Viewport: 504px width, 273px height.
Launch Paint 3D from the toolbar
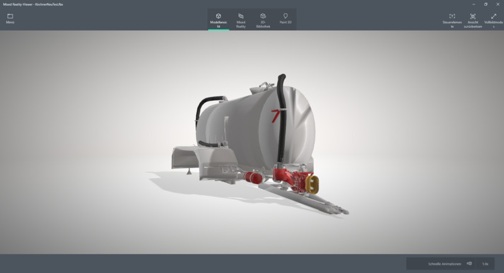coord(285,20)
